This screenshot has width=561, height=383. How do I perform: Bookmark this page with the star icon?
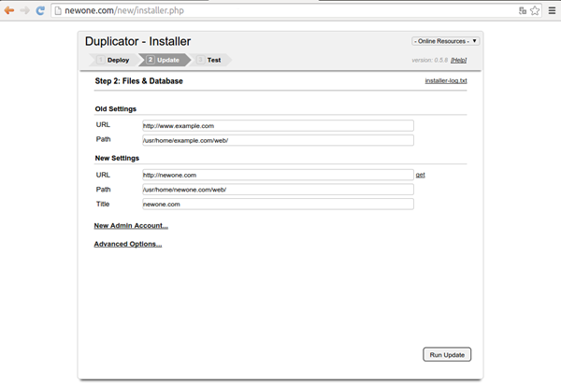(534, 10)
